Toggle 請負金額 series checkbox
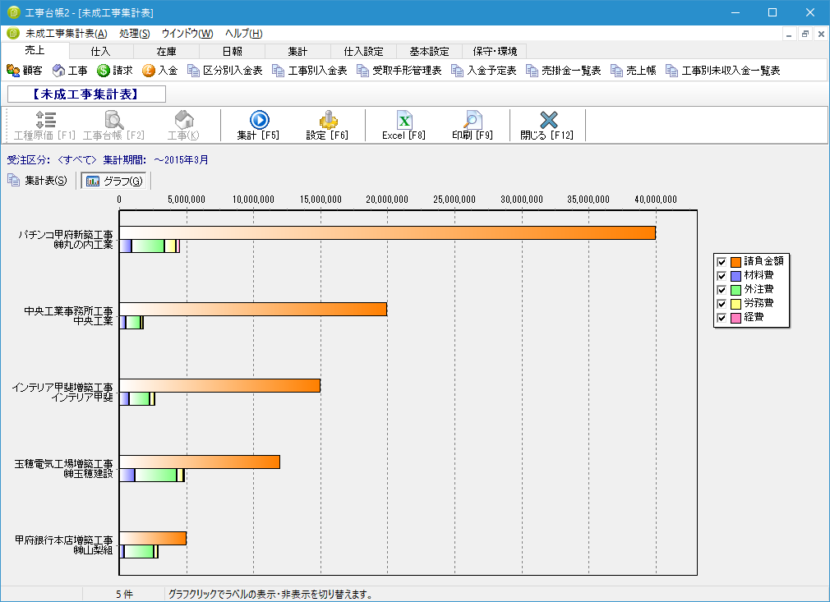Screen dimensions: 830x602 click(x=721, y=262)
